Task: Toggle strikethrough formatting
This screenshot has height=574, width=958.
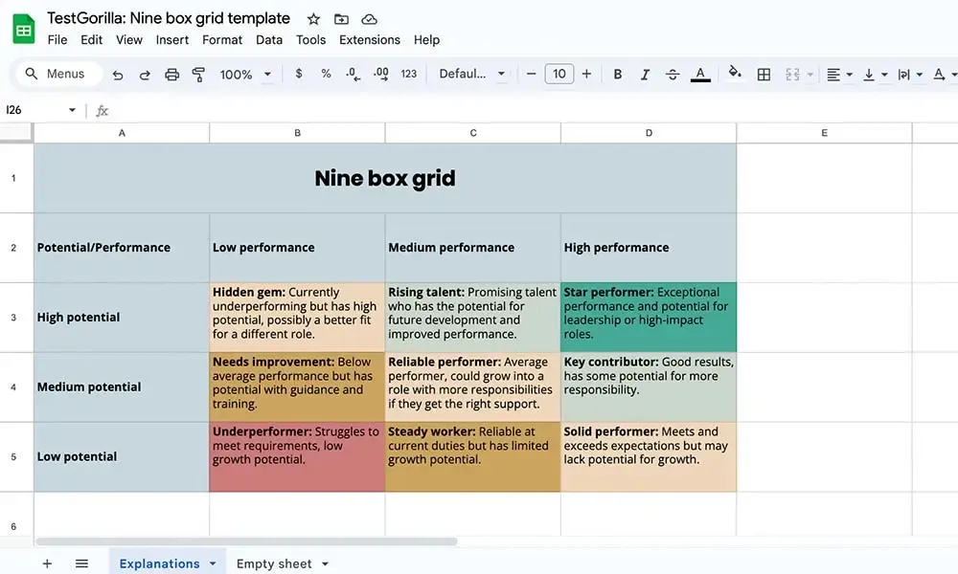Action: point(673,75)
